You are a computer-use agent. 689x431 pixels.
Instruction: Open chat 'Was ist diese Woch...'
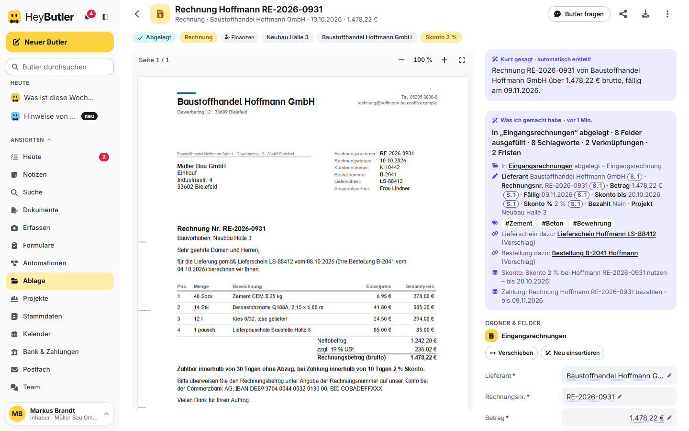[x=60, y=98]
